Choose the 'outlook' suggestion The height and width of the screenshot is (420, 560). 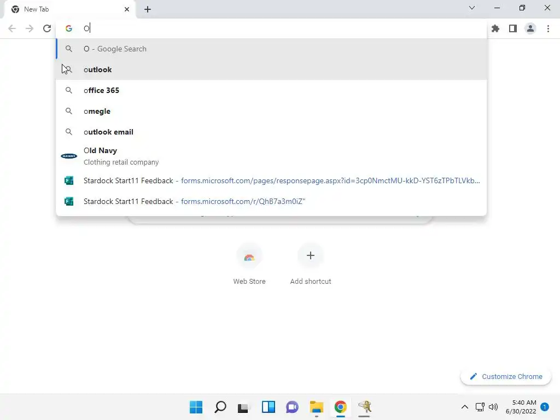[x=271, y=69]
